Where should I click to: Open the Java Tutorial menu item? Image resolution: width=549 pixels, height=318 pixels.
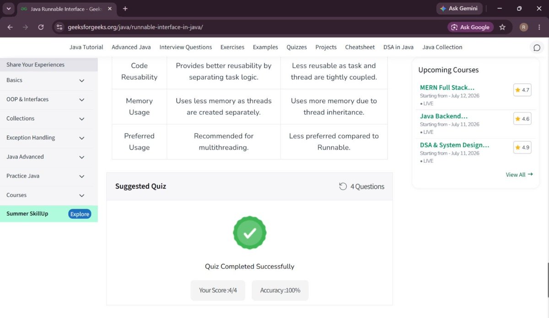click(86, 47)
